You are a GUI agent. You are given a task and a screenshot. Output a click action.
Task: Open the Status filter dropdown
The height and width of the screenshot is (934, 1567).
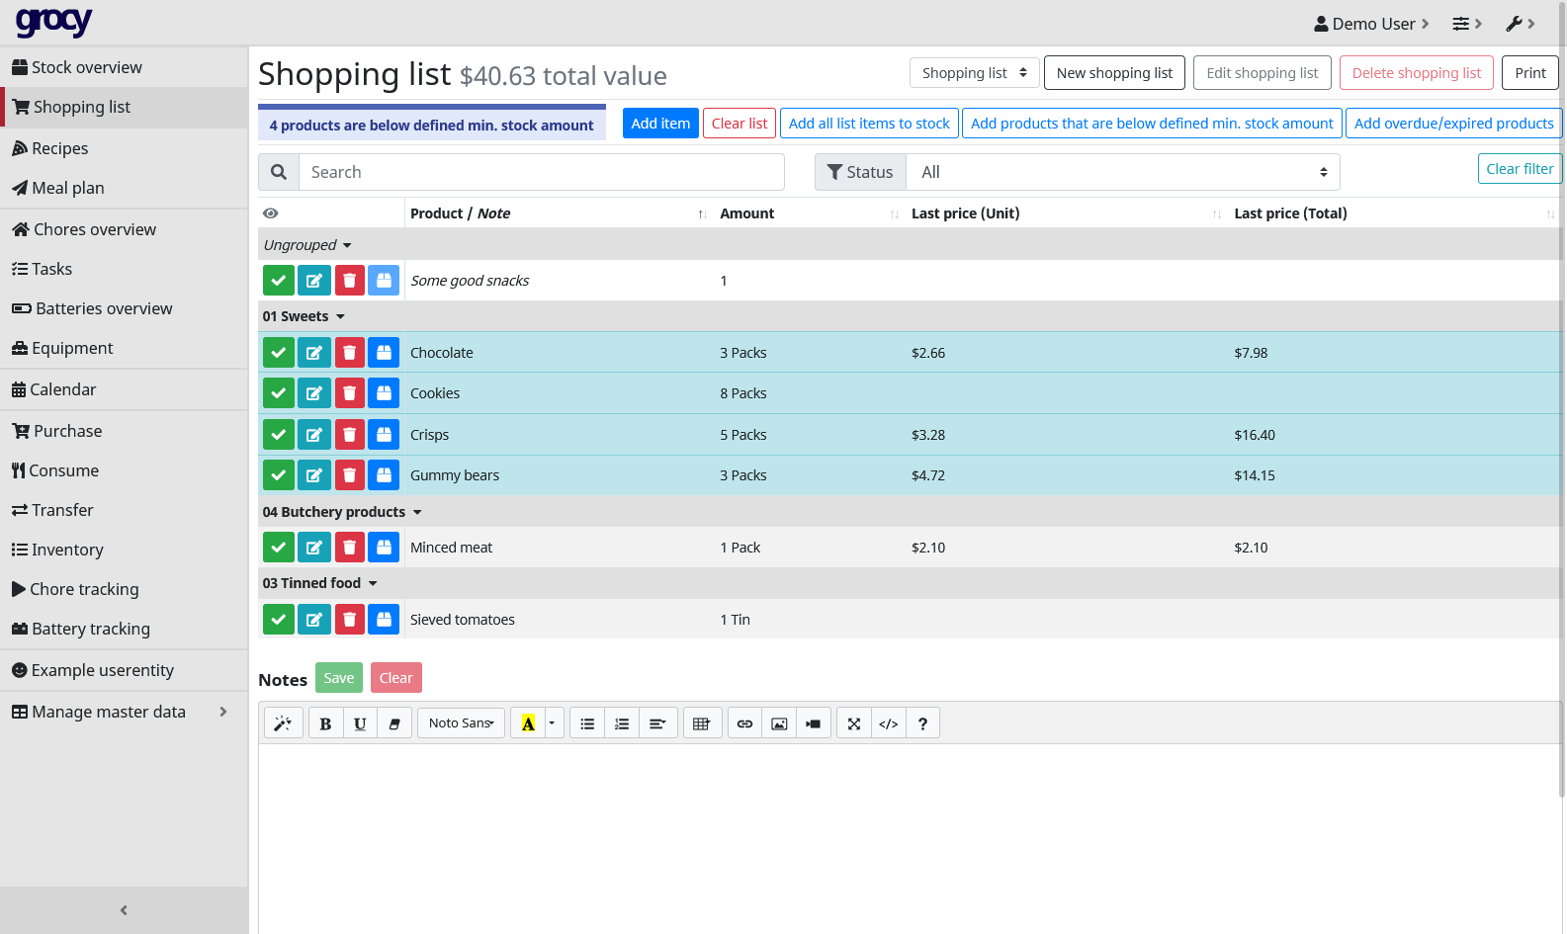[1122, 172]
